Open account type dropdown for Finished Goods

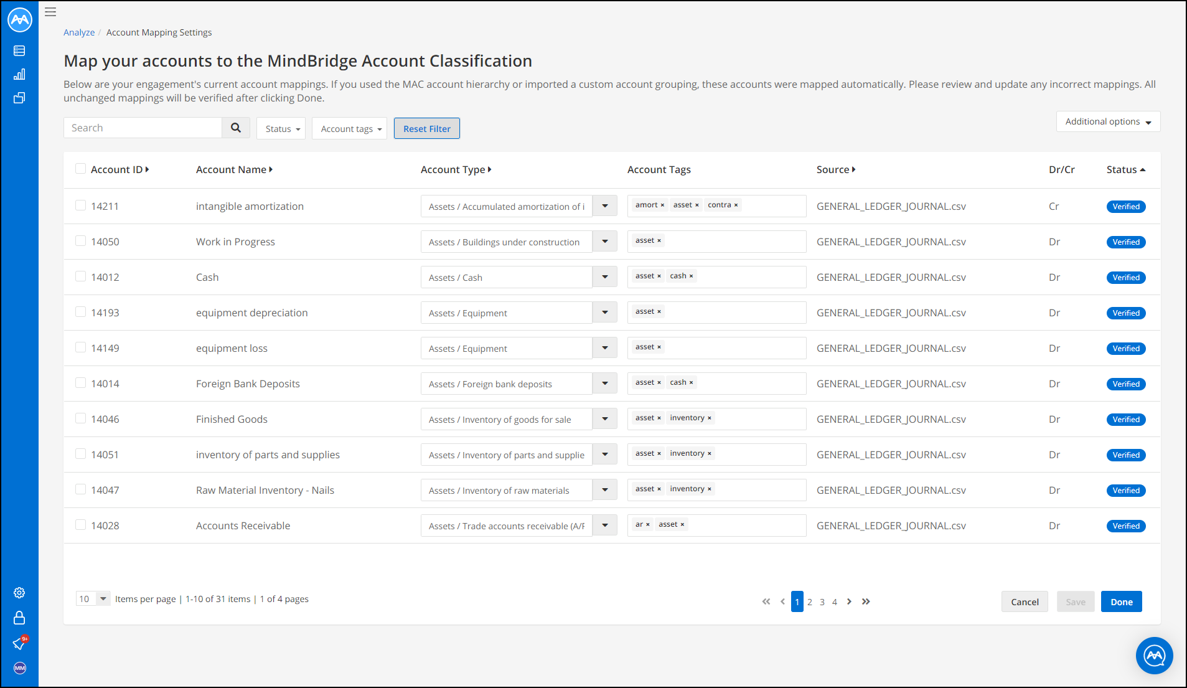click(x=605, y=419)
